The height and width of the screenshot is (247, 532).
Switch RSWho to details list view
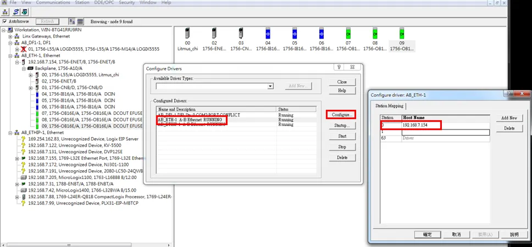pos(80,21)
